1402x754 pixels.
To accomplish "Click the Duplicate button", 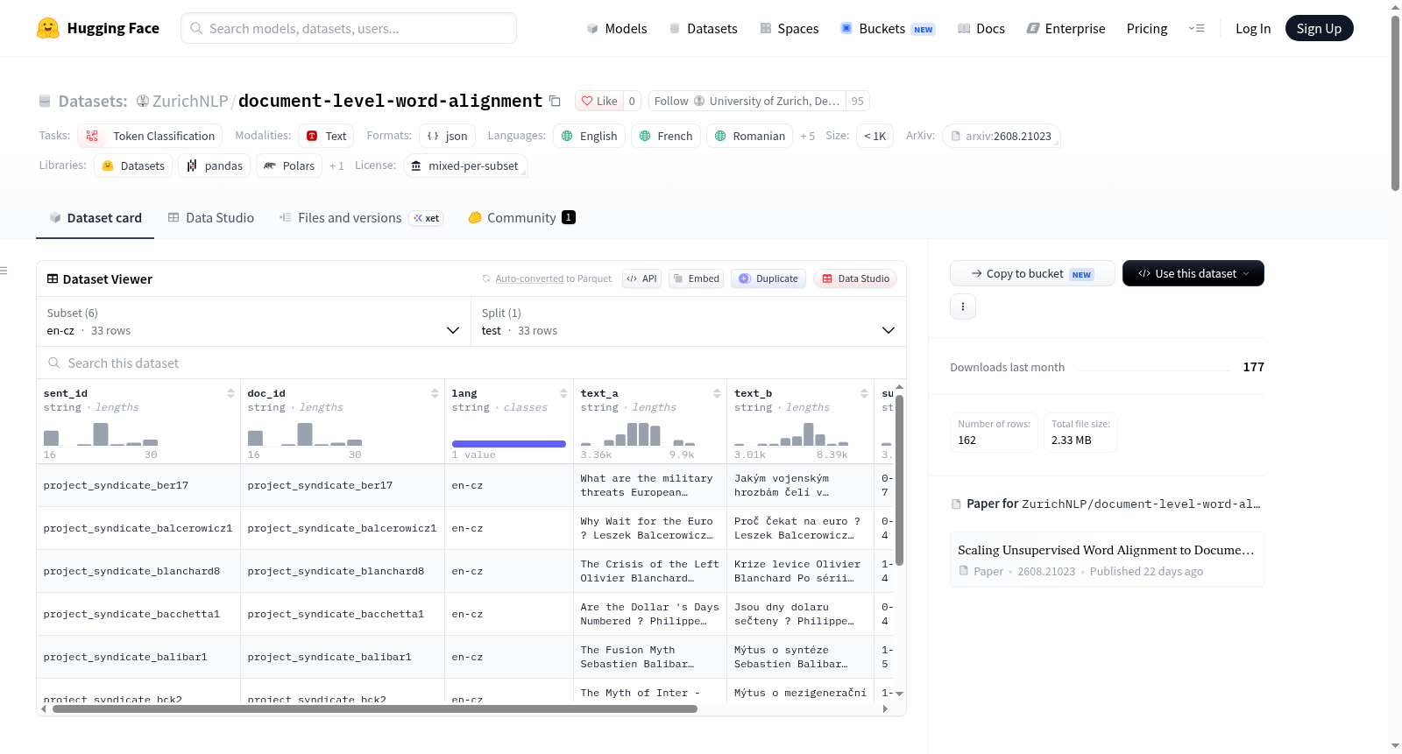I will (768, 278).
